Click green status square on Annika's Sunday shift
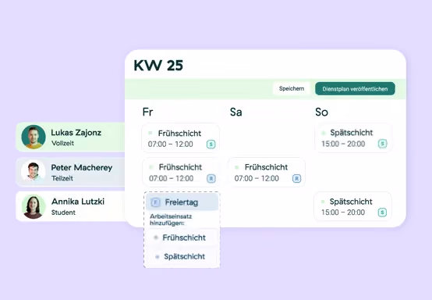 [323, 202]
